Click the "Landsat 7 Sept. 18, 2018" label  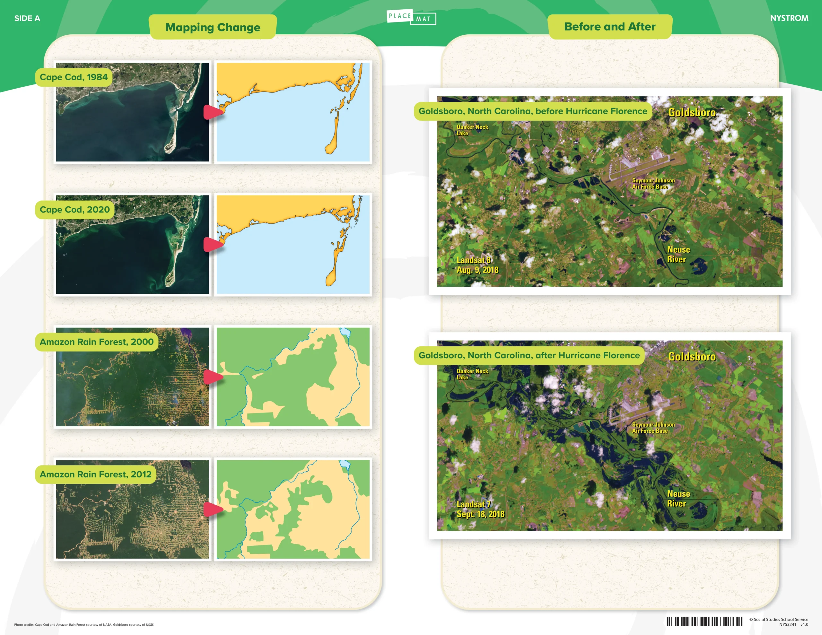[480, 509]
